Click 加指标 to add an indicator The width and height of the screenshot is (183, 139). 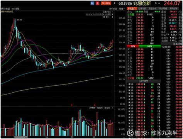100,108
